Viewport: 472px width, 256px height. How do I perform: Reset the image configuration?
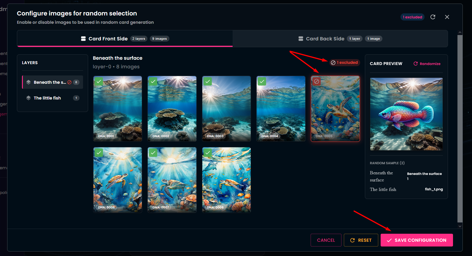click(x=361, y=240)
